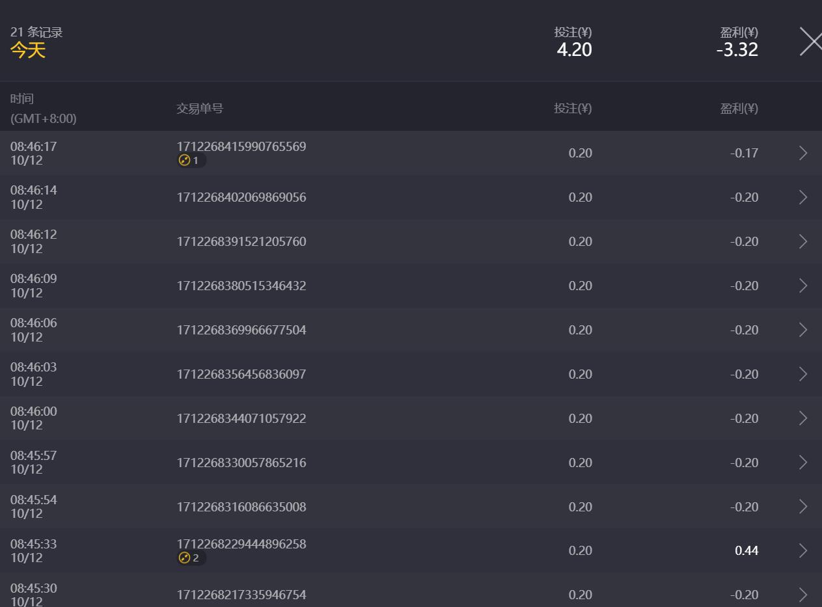Image resolution: width=822 pixels, height=607 pixels.
Task: Close the bet records panel
Action: pyautogui.click(x=810, y=42)
